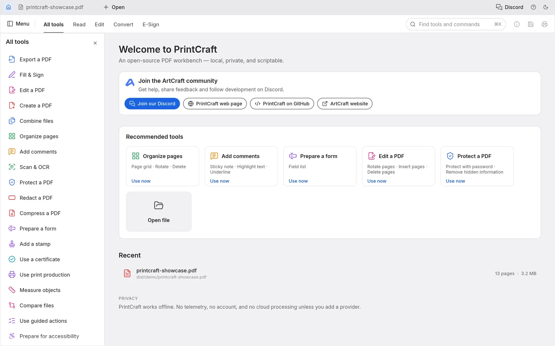Select Use print production in sidebar
The width and height of the screenshot is (555, 346).
pyautogui.click(x=52, y=275)
